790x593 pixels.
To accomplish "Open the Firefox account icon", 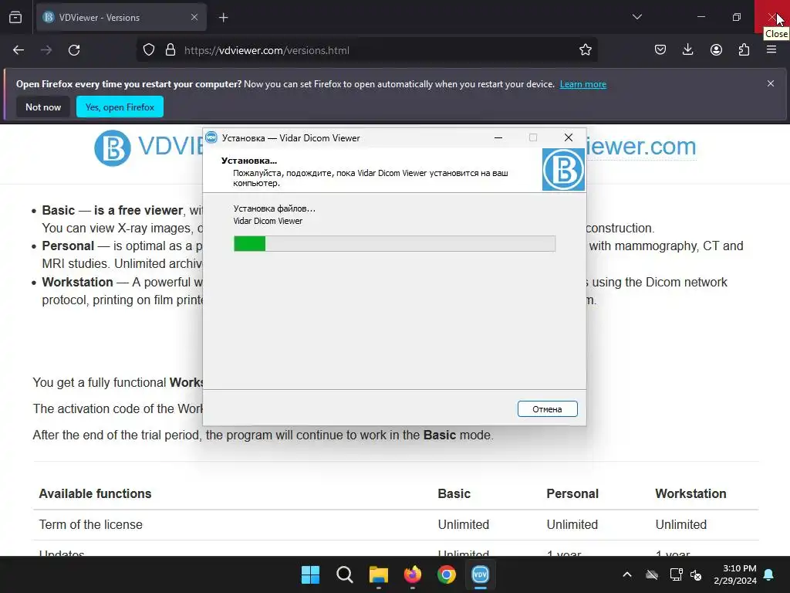I will pyautogui.click(x=716, y=50).
